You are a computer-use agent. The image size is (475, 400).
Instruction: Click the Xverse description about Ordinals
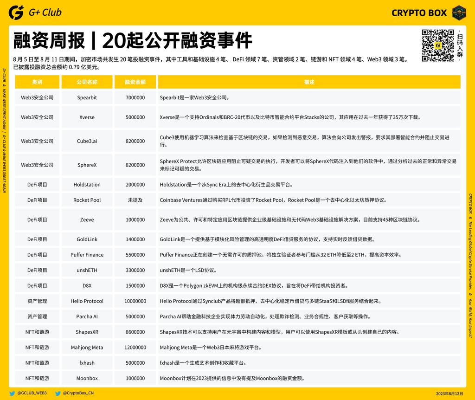pyautogui.click(x=290, y=117)
